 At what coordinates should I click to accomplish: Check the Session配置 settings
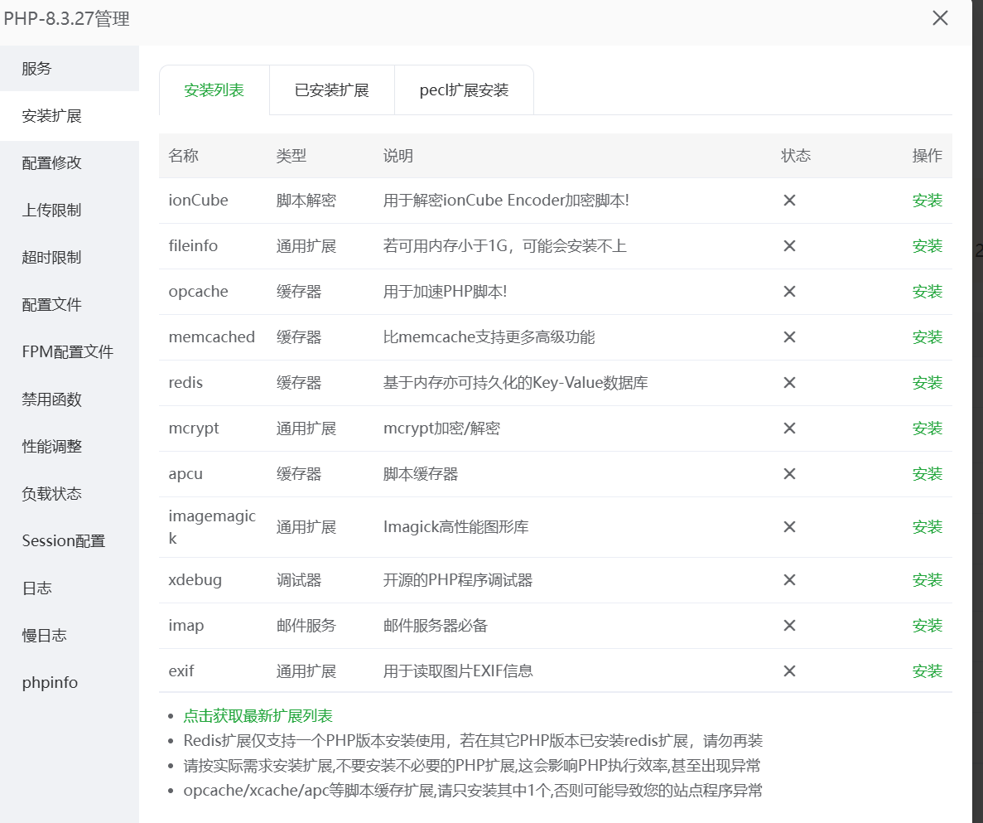63,540
